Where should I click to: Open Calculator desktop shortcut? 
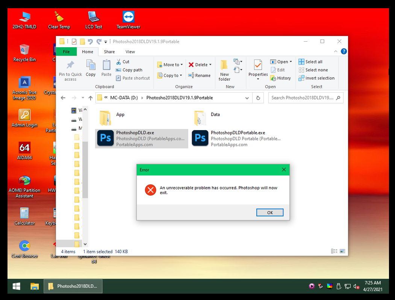[24, 216]
